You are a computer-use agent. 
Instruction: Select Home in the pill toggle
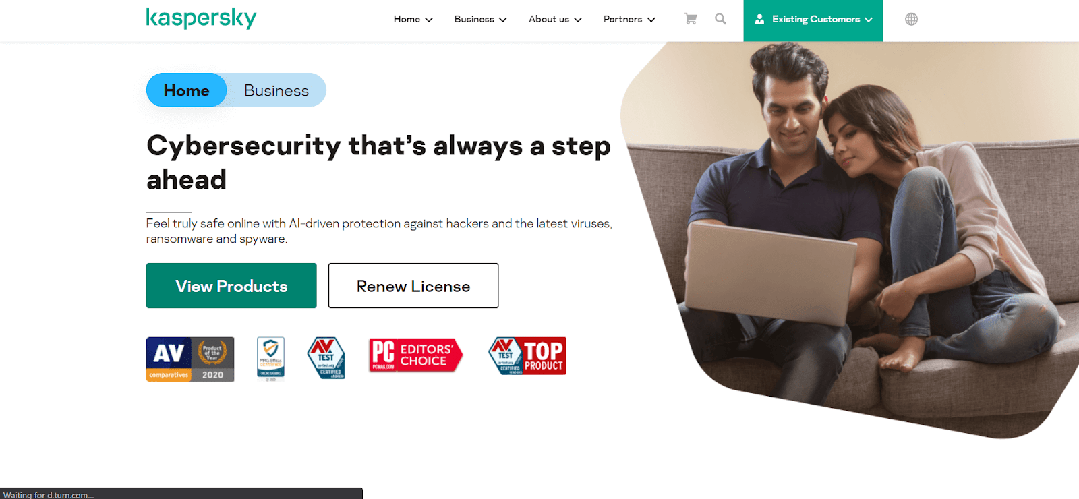click(x=187, y=90)
